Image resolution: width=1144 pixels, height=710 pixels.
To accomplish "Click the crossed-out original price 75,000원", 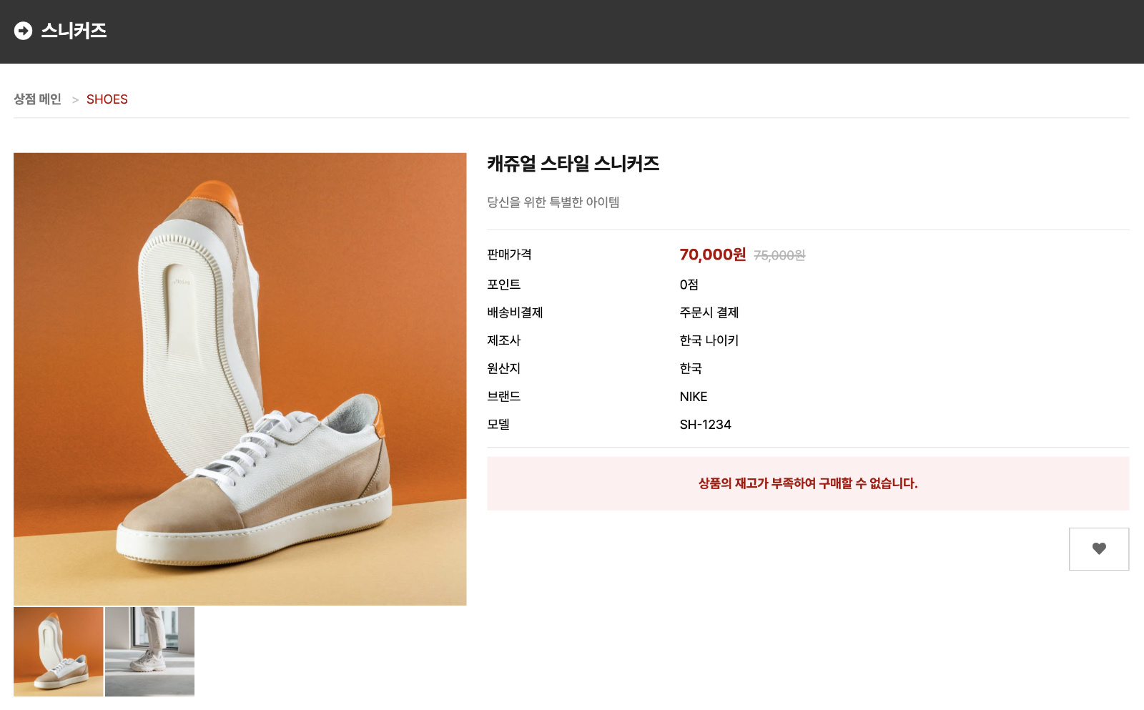I will 779,255.
